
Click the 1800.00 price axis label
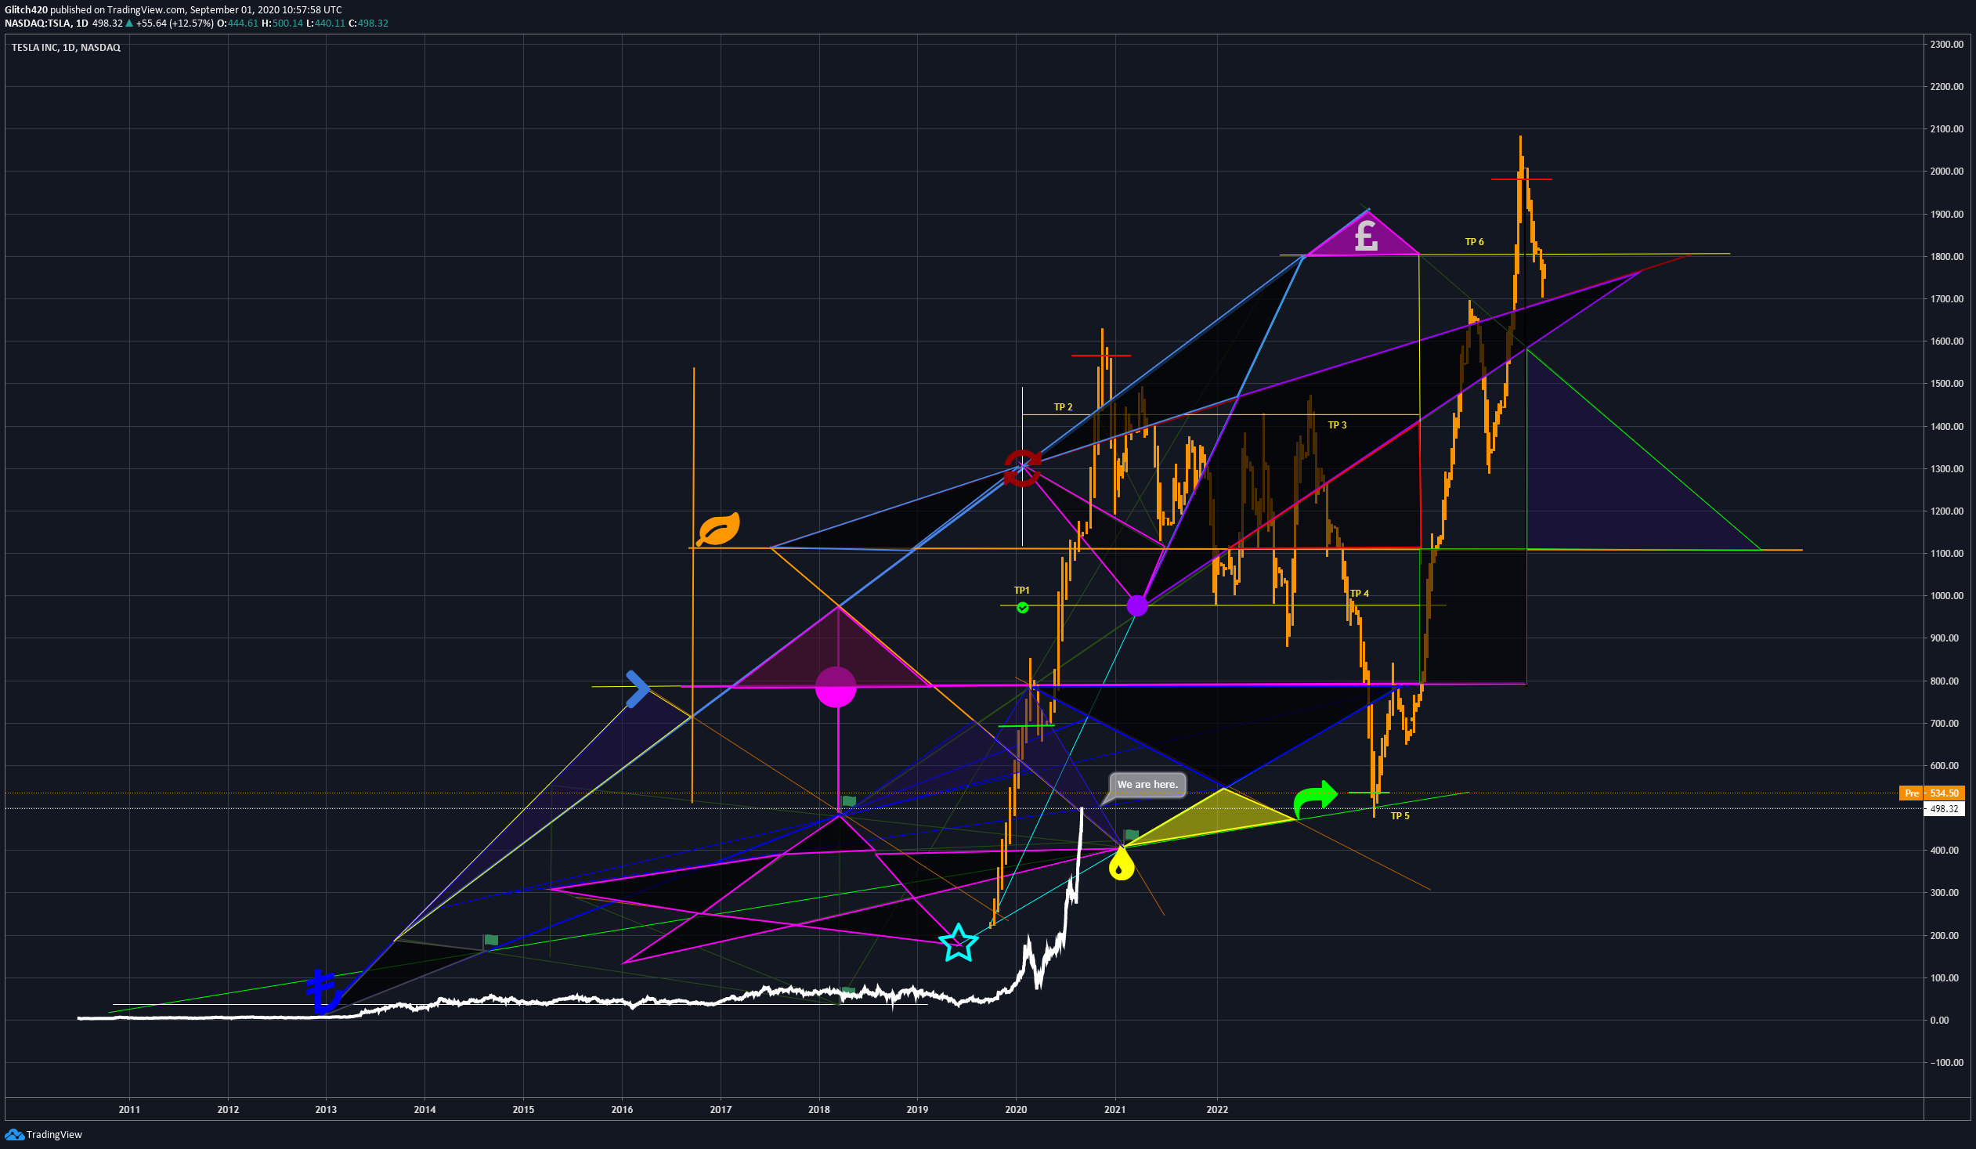tap(1947, 256)
